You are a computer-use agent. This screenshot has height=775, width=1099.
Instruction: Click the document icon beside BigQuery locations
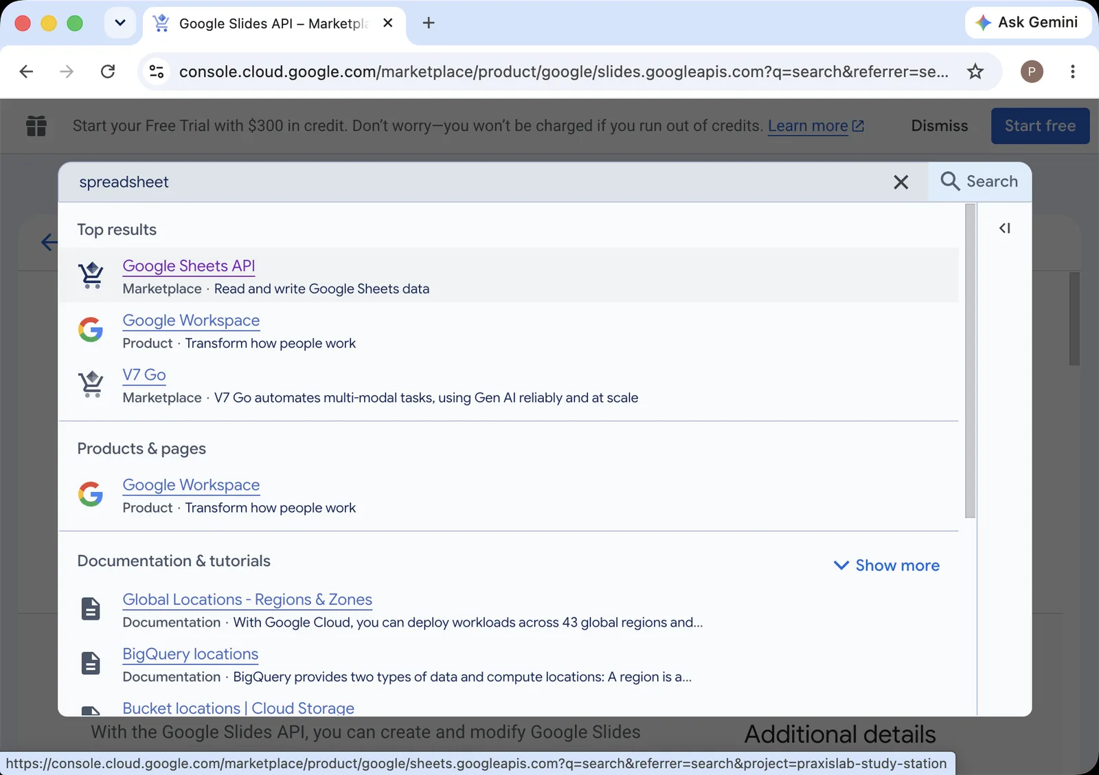[91, 663]
